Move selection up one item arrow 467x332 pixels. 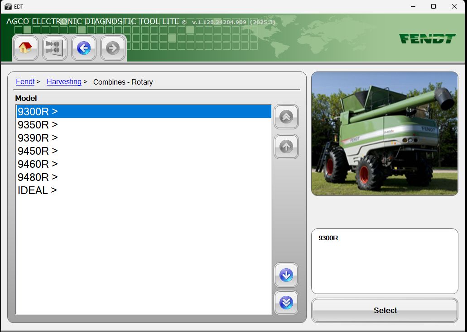click(286, 147)
